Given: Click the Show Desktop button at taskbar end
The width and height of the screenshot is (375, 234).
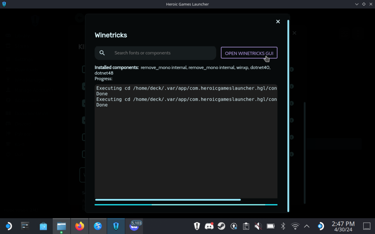Looking at the screenshot, I should point(367,226).
